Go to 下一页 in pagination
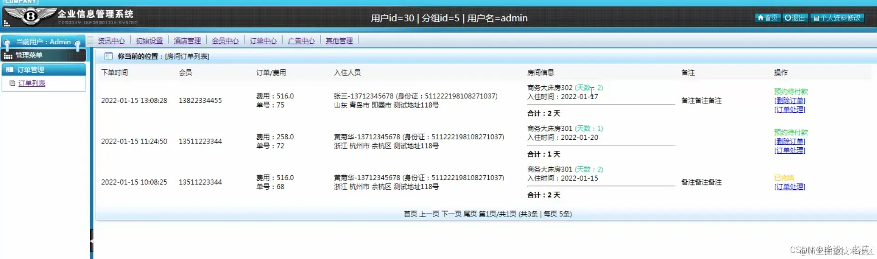This screenshot has height=259, width=877. point(451,214)
